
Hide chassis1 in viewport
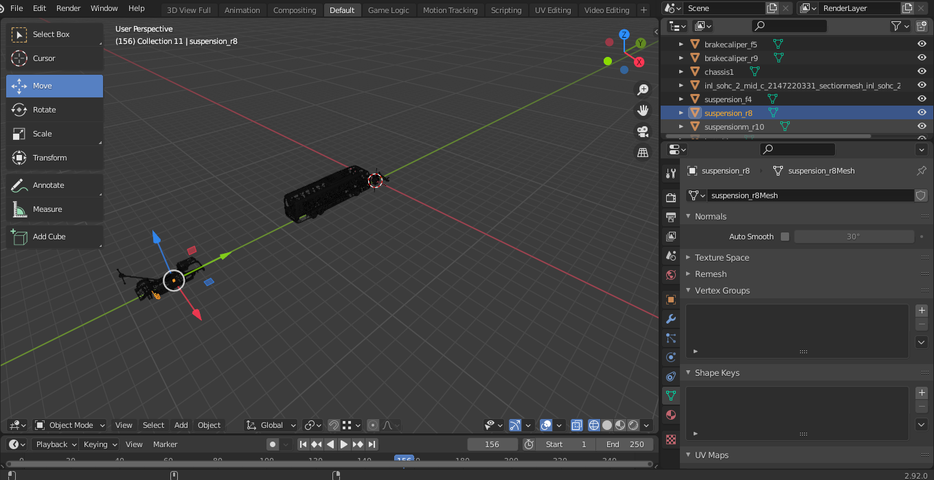922,71
